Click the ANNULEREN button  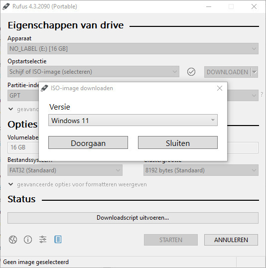[231, 240]
